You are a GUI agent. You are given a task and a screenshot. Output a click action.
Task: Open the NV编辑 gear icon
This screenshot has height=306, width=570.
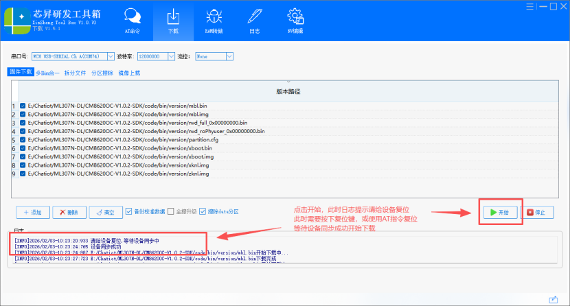click(295, 20)
